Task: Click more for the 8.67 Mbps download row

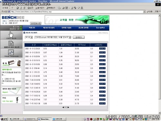Action: (102, 53)
